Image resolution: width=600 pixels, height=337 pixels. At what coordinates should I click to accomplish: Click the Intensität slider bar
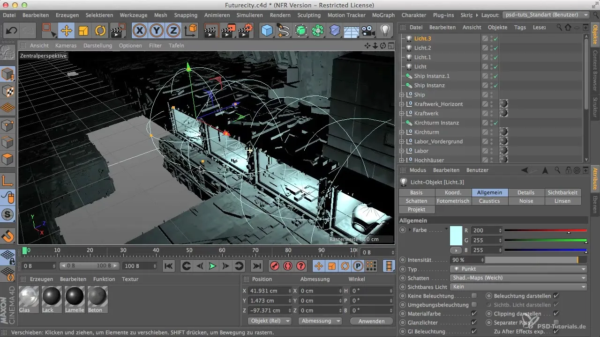click(536, 260)
